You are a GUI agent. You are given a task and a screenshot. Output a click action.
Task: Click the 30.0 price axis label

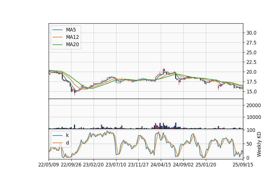251,33
